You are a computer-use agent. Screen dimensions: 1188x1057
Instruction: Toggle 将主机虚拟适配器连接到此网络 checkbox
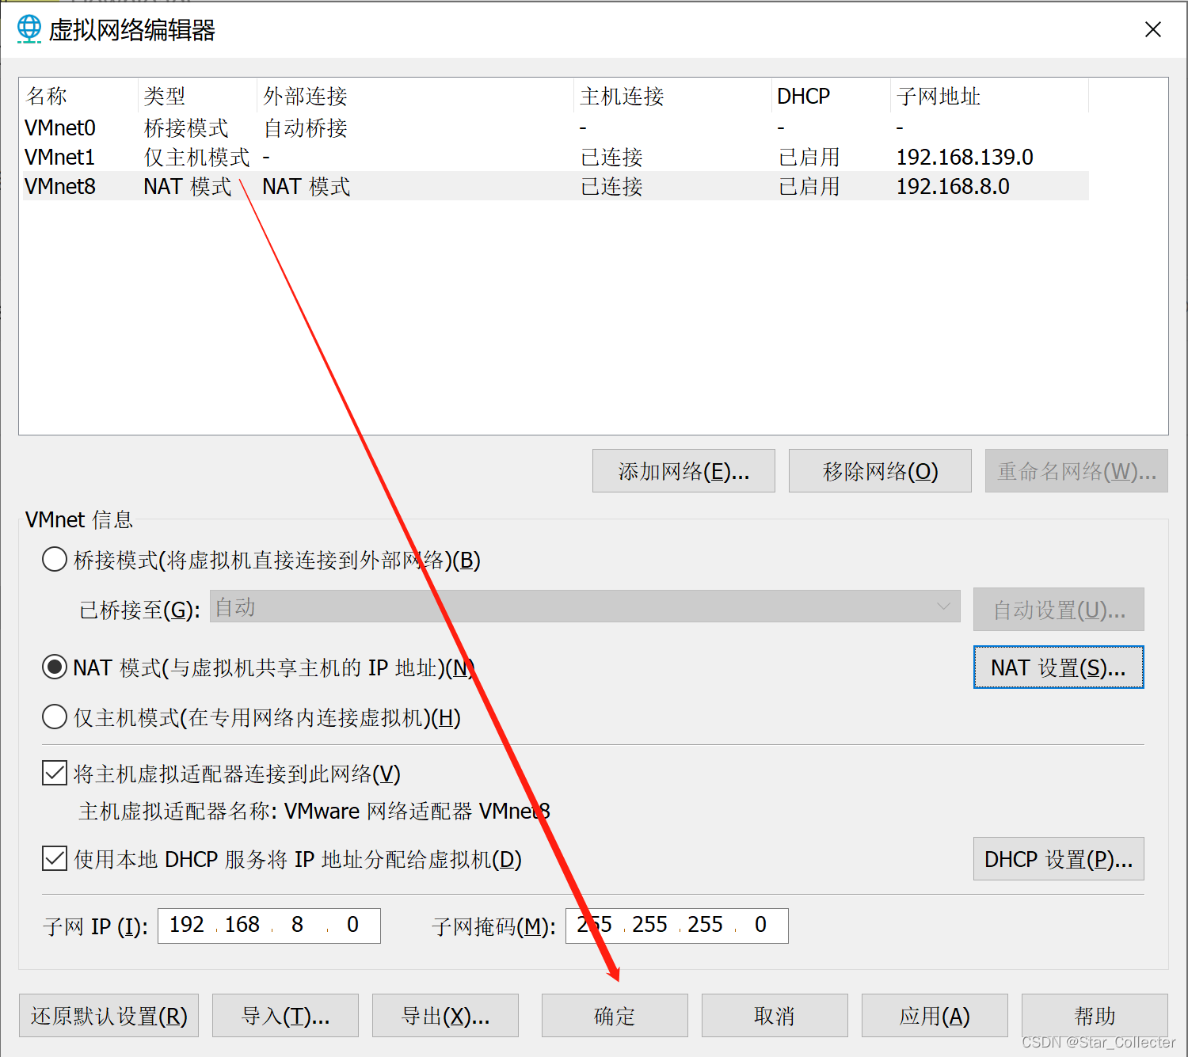pyautogui.click(x=55, y=773)
